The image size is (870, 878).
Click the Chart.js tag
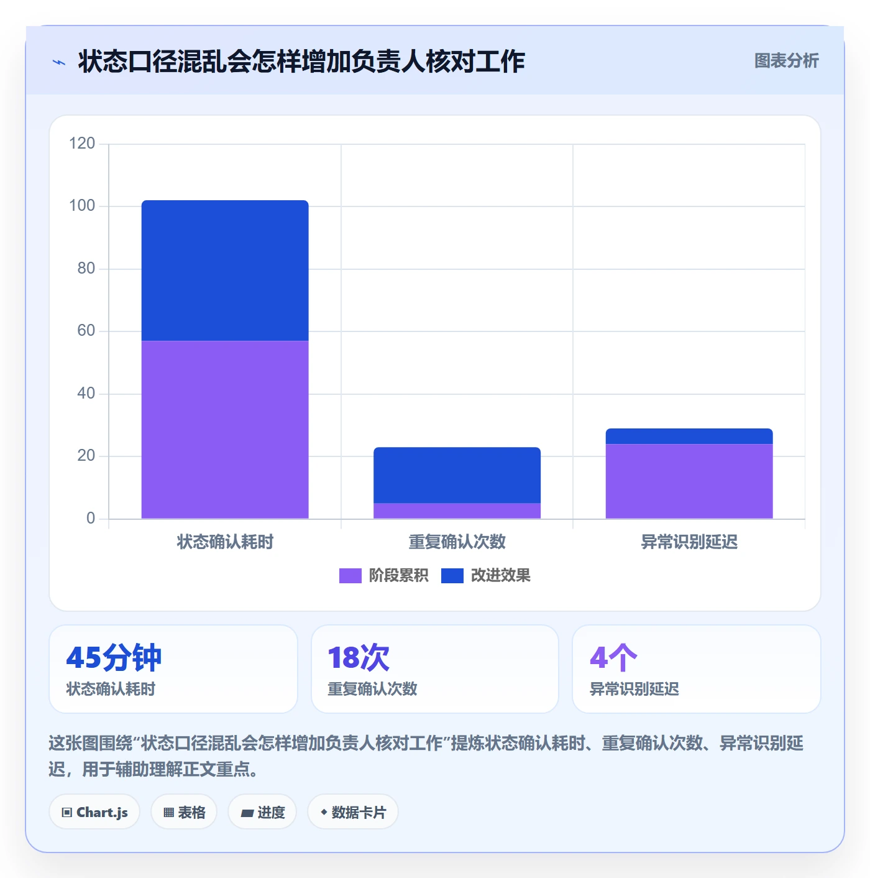[x=94, y=812]
